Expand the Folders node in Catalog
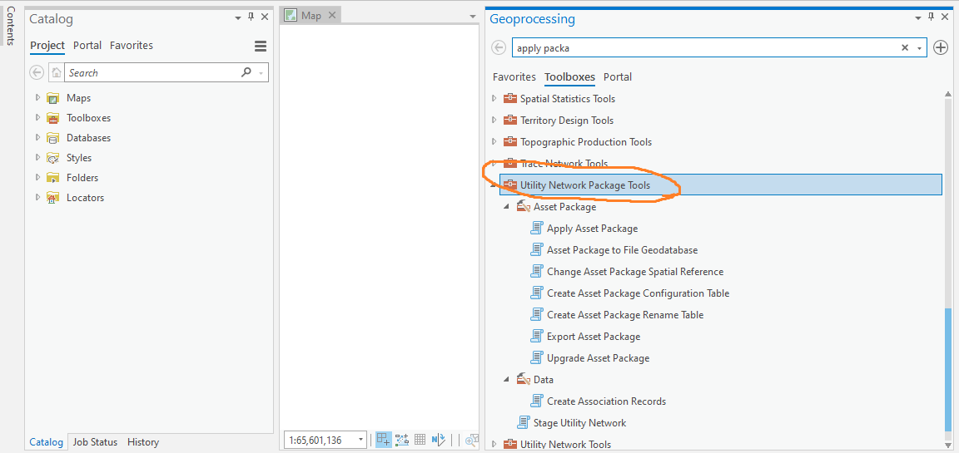Viewport: 959px width, 453px height. coord(38,178)
